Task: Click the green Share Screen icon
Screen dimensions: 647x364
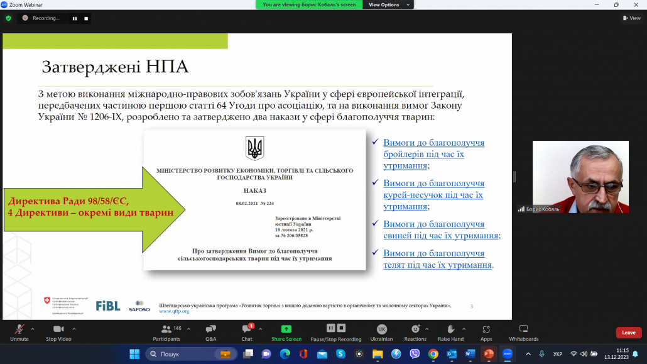Action: [x=286, y=329]
